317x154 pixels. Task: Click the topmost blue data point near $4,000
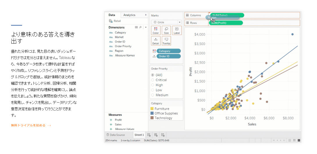tap(292, 34)
